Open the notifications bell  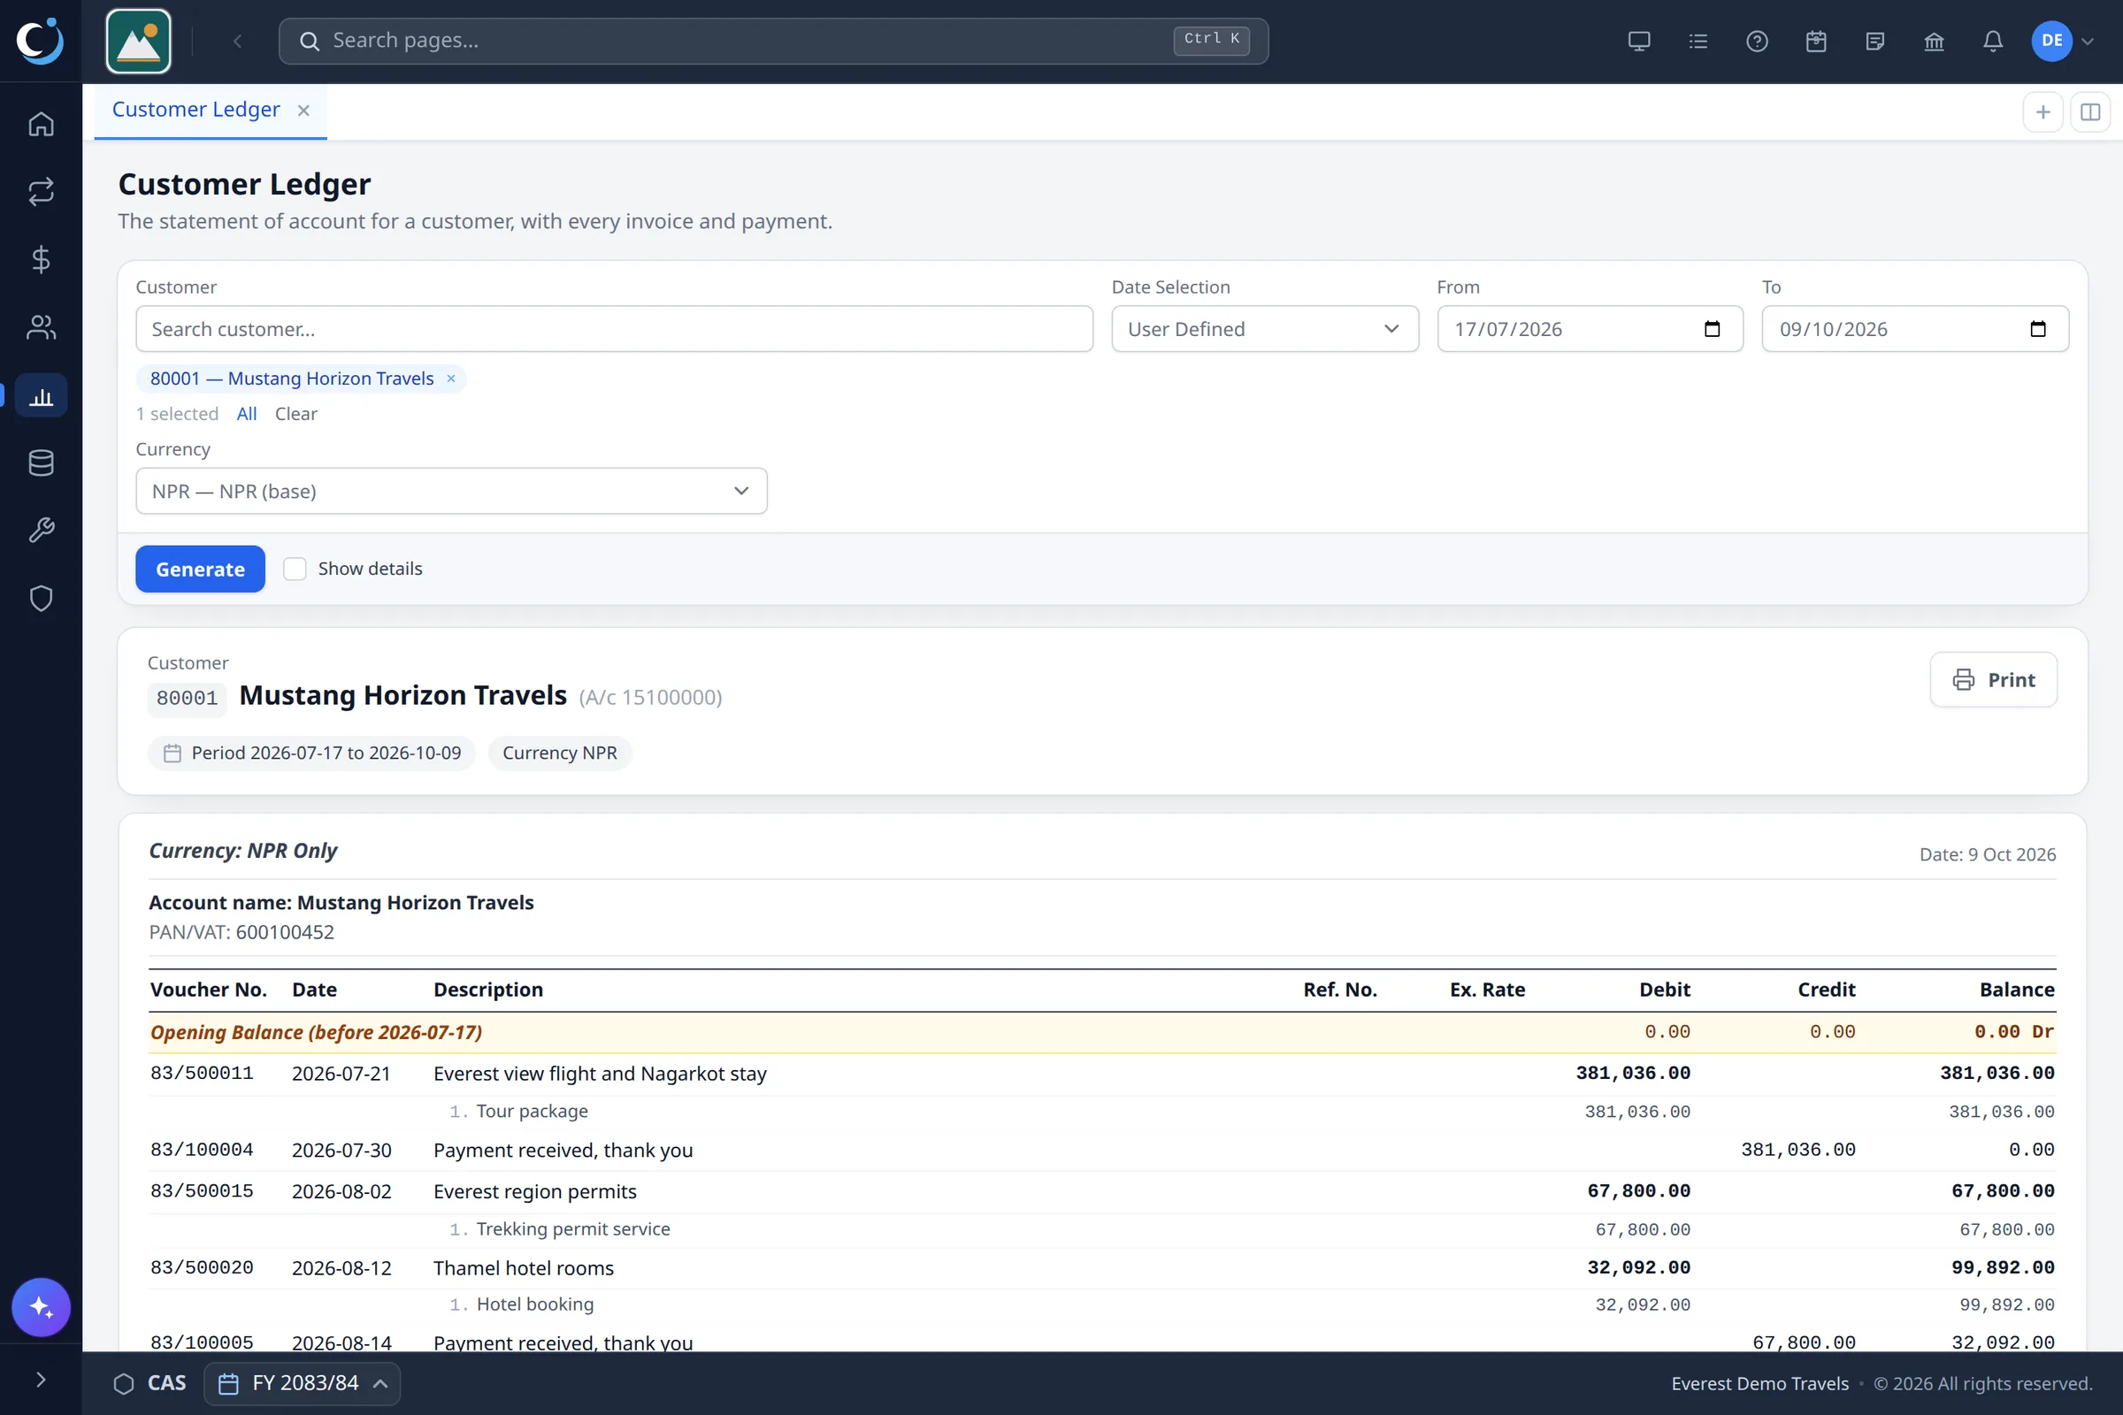click(1993, 41)
